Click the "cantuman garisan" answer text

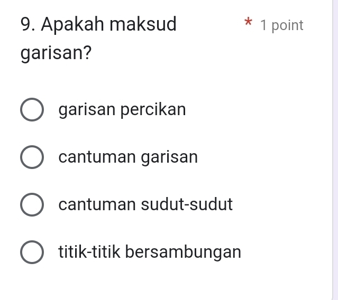point(129,157)
